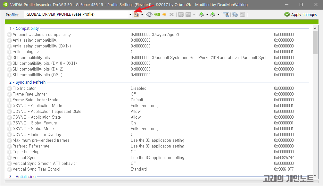Click the gear icon beside Prefered Refreshrate
The image size is (323, 186).
click(9, 146)
